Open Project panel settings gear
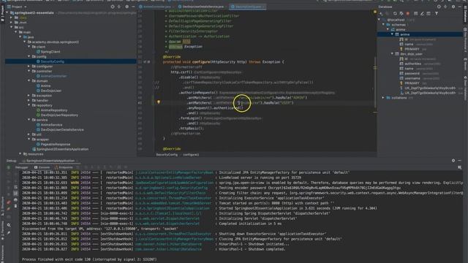This screenshot has width=468, height=263. coord(127,7)
